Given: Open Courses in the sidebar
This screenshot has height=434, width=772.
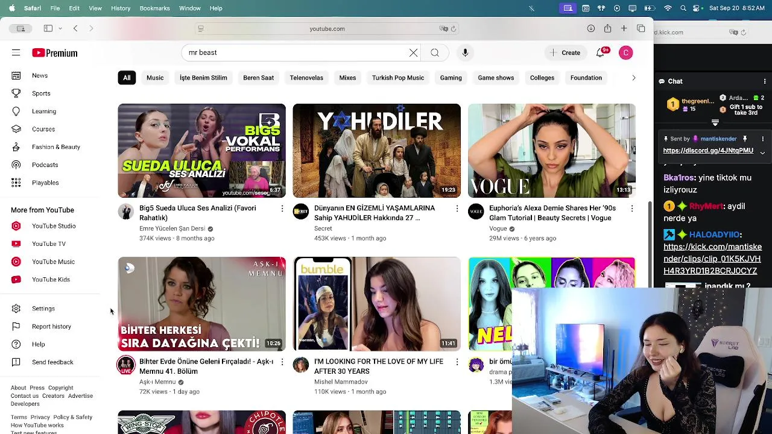Looking at the screenshot, I should pyautogui.click(x=43, y=129).
